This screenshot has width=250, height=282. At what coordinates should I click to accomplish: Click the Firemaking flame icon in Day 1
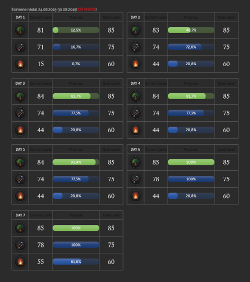(20, 64)
